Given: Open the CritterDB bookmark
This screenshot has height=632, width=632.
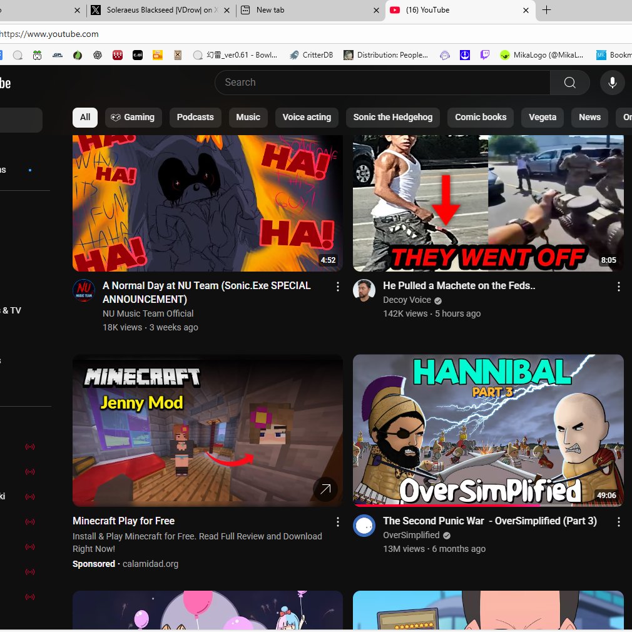Looking at the screenshot, I should 311,55.
